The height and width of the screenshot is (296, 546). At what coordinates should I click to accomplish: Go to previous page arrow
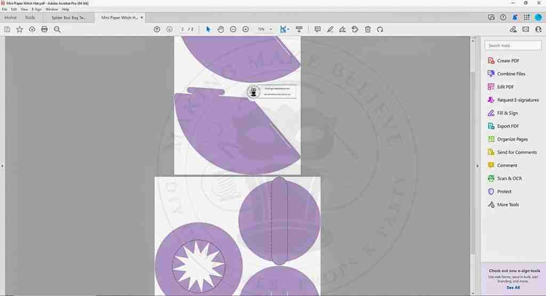[x=157, y=29]
